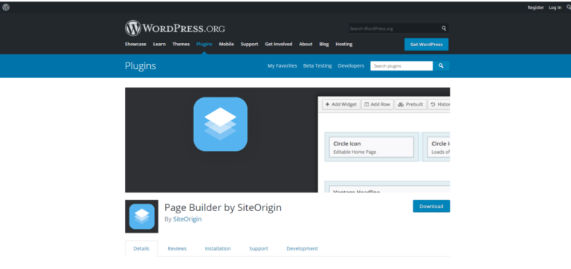Switch to the Reviews tab
The height and width of the screenshot is (269, 571).
tap(177, 249)
